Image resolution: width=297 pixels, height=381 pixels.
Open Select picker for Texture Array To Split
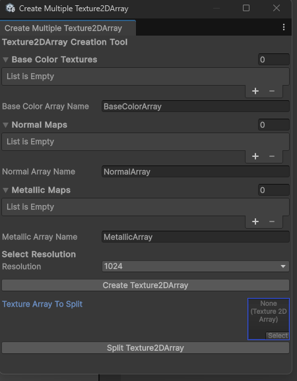(278, 336)
